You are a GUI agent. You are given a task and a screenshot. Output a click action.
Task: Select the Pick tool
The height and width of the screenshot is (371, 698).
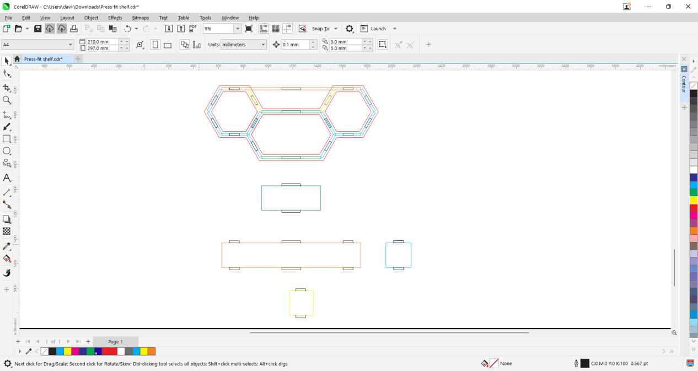[x=7, y=61]
